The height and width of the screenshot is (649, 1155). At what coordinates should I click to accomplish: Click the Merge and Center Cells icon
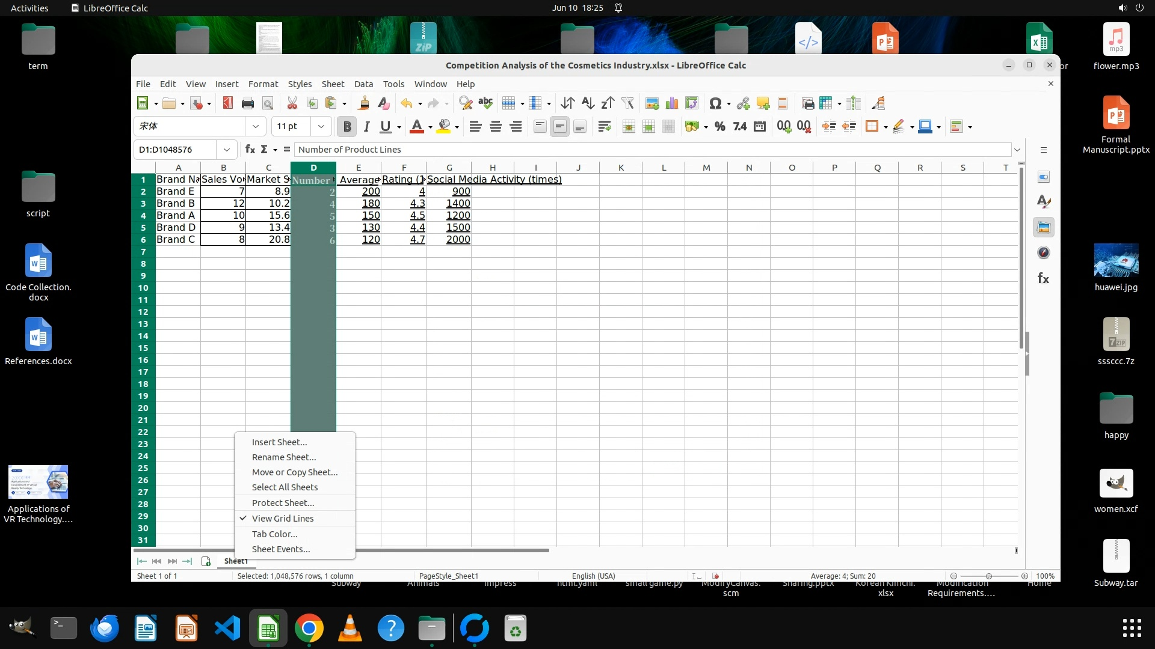(x=629, y=126)
